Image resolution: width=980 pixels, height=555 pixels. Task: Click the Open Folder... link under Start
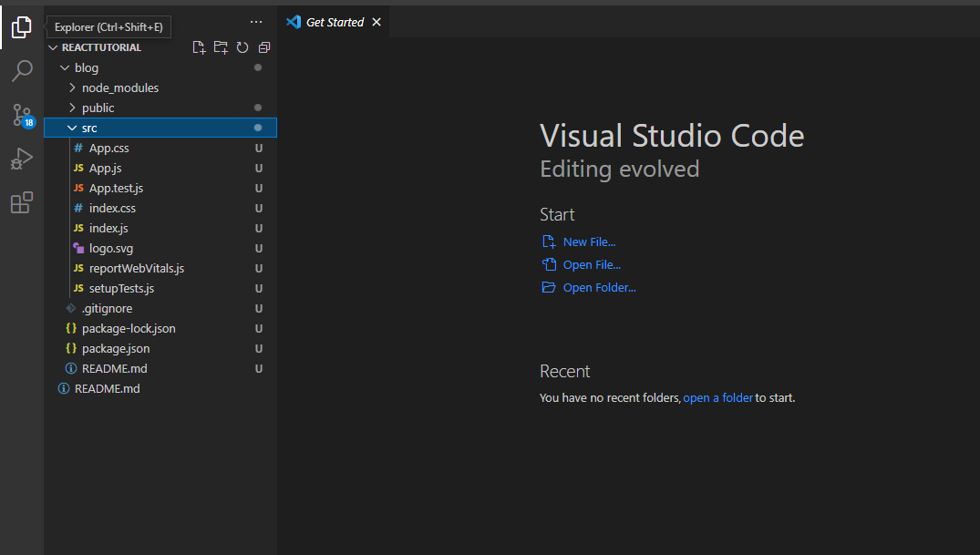click(599, 287)
